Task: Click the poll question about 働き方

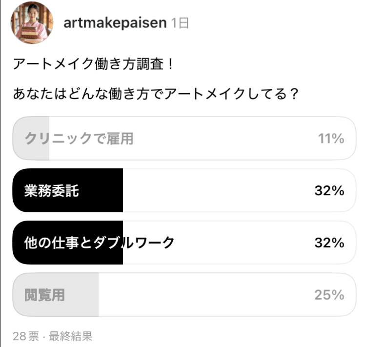Action: click(156, 93)
